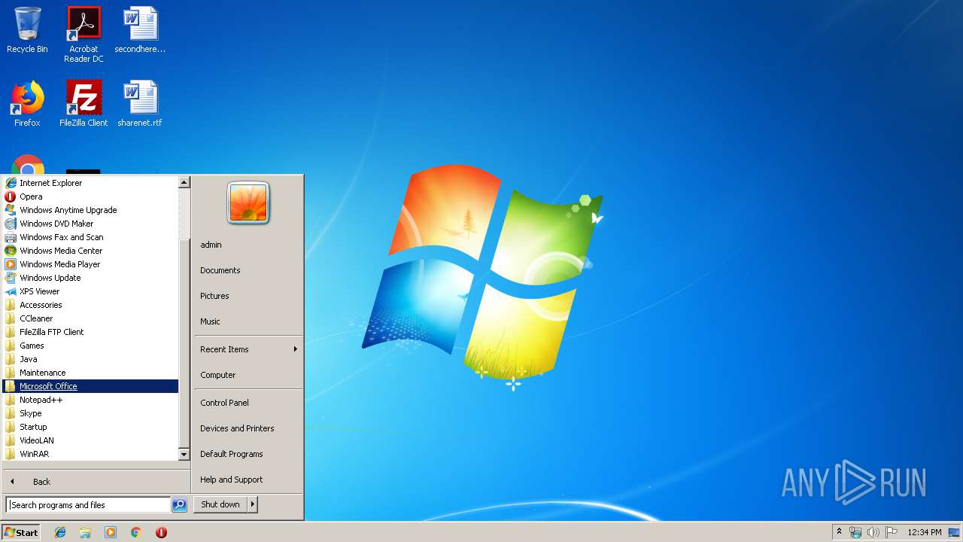Image resolution: width=963 pixels, height=542 pixels.
Task: Expand the Startup folder
Action: (90, 427)
